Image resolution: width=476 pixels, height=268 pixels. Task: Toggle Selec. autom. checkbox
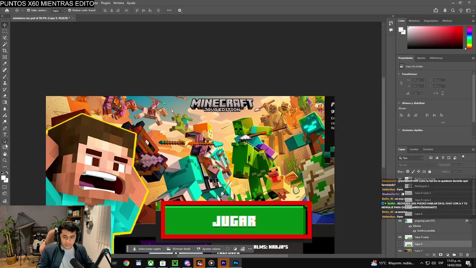(28, 10)
